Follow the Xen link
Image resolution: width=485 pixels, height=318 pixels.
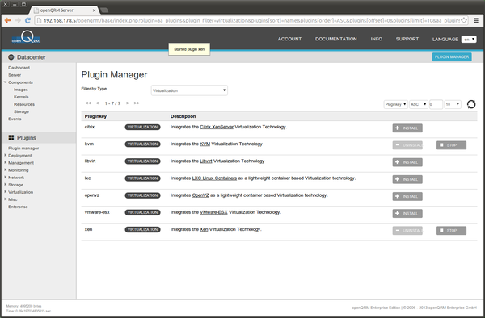click(x=204, y=229)
